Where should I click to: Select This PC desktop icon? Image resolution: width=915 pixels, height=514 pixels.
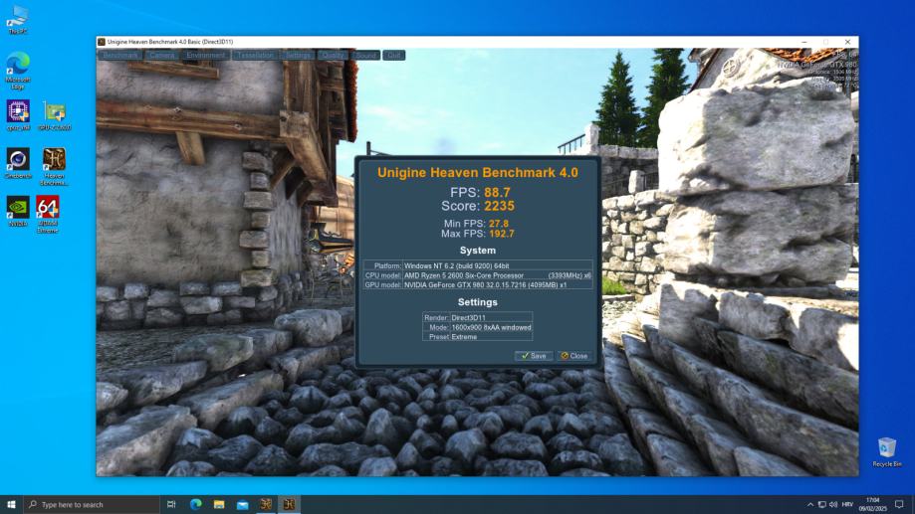[x=18, y=20]
